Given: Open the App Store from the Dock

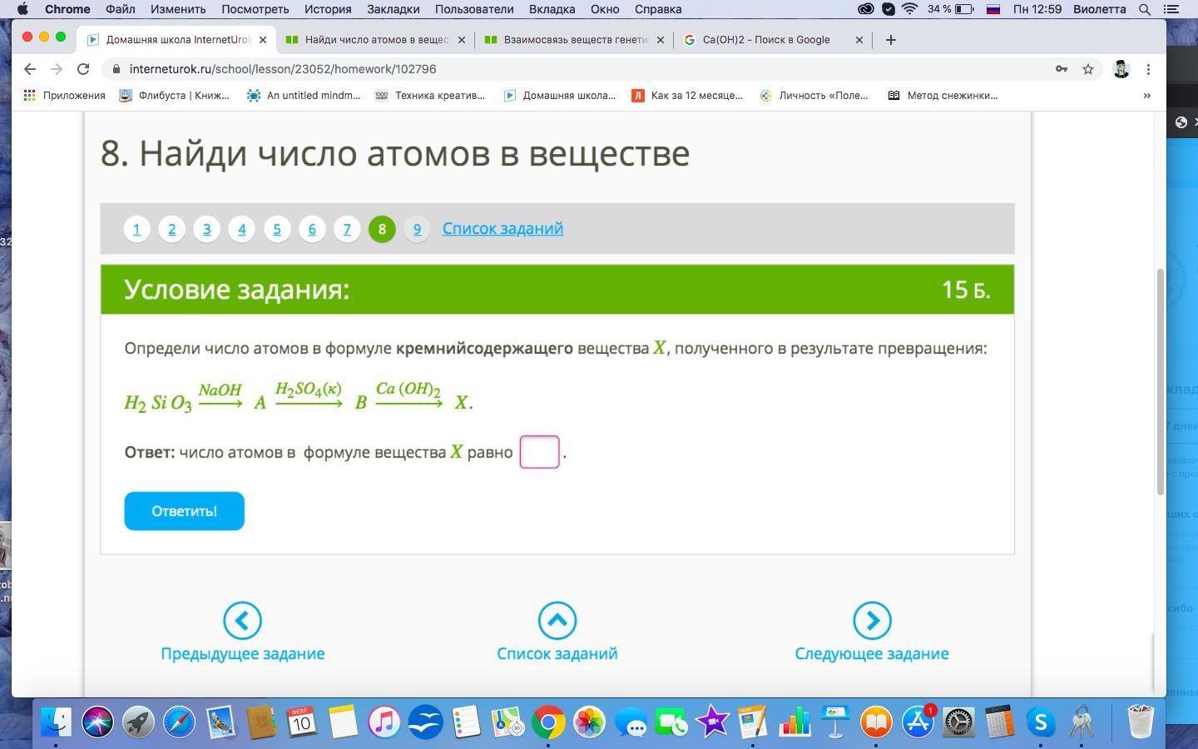Looking at the screenshot, I should [918, 722].
